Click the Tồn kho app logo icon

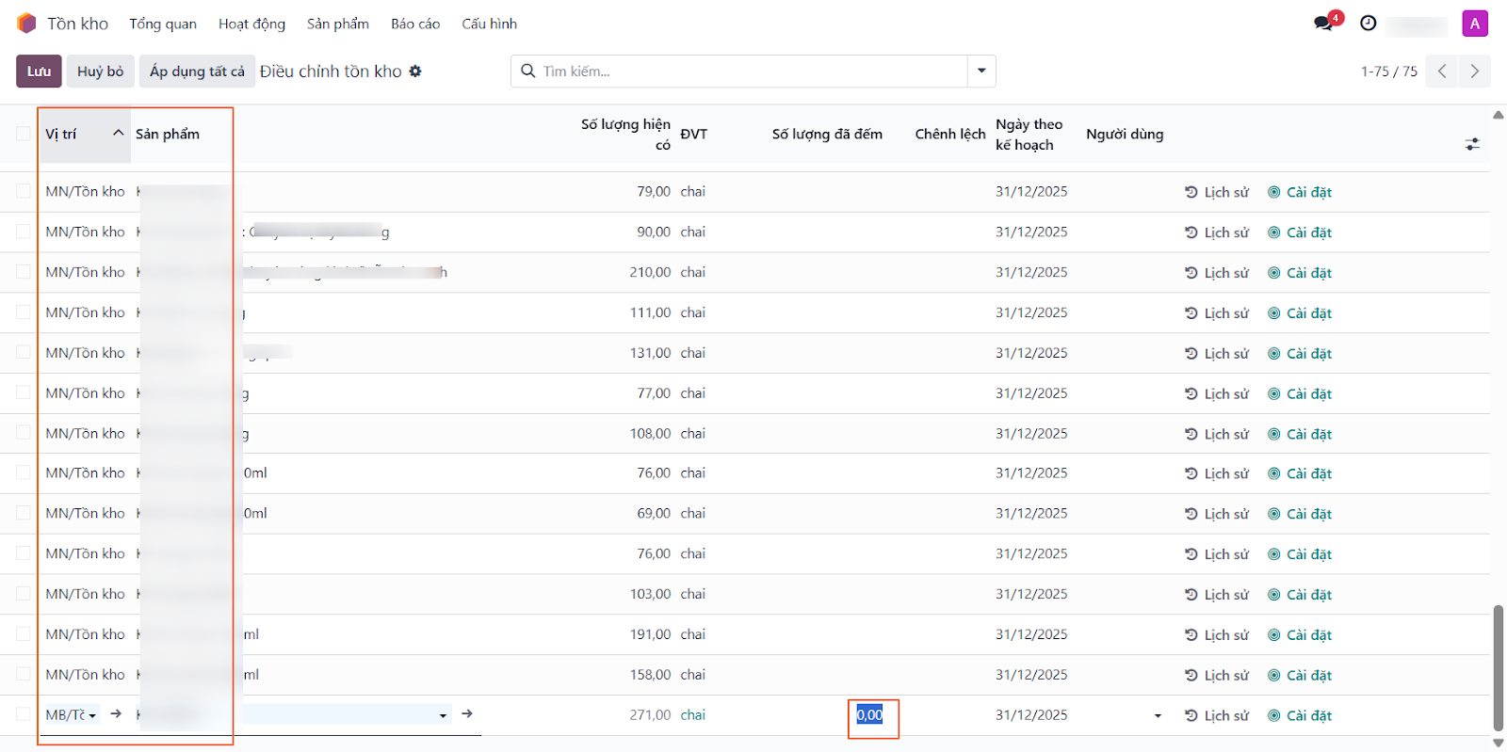tap(26, 24)
